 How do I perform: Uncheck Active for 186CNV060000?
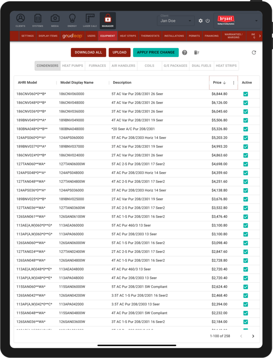[245, 94]
